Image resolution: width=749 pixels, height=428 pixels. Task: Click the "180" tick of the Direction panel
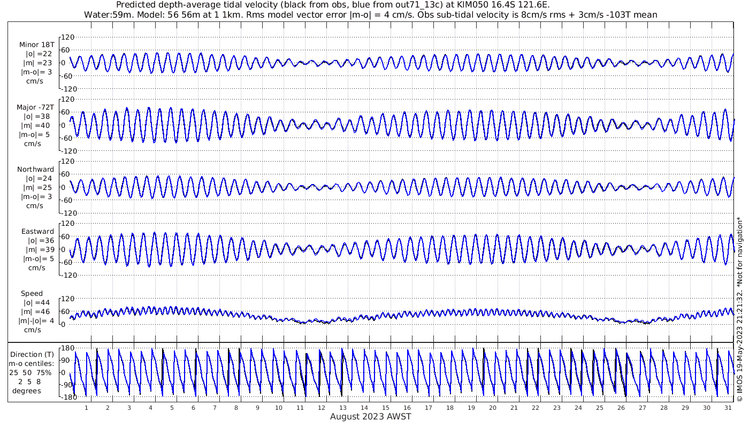(67, 348)
